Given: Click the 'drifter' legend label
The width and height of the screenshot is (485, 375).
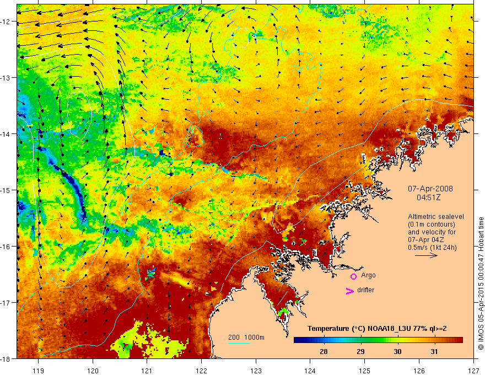Looking at the screenshot, I should [x=365, y=290].
